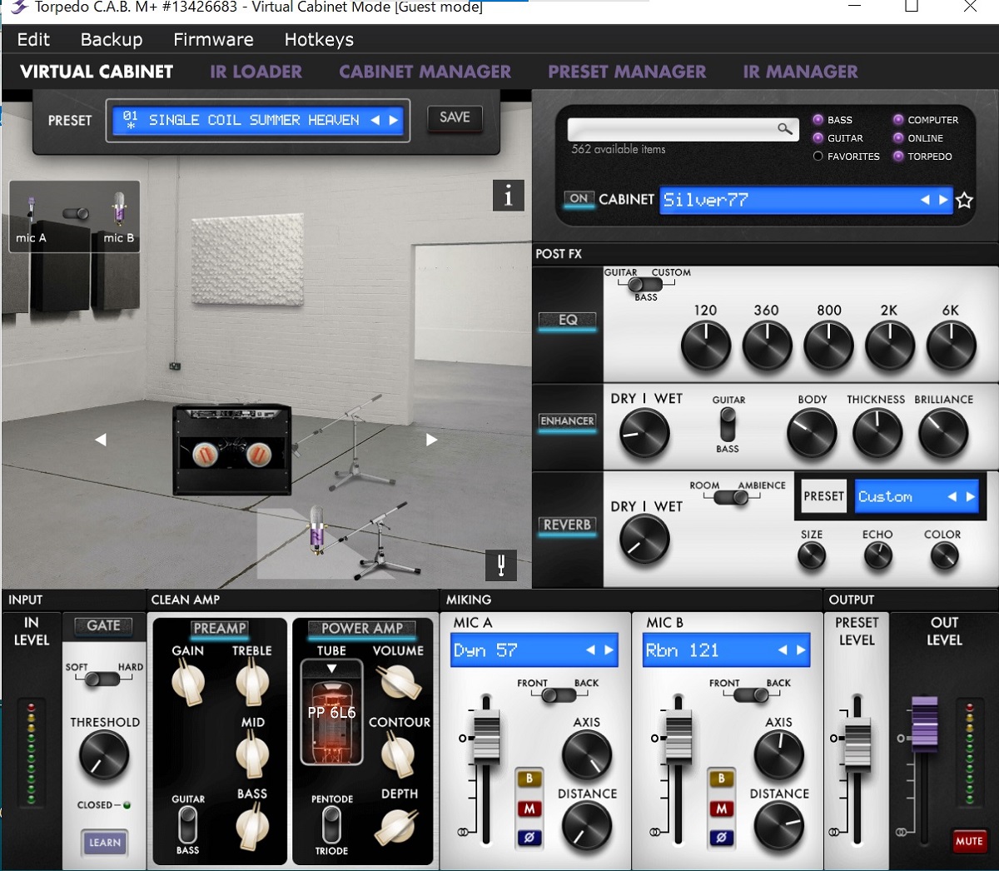Open the Mic A Dyn 57 selector
The width and height of the screenshot is (999, 871).
[x=534, y=650]
